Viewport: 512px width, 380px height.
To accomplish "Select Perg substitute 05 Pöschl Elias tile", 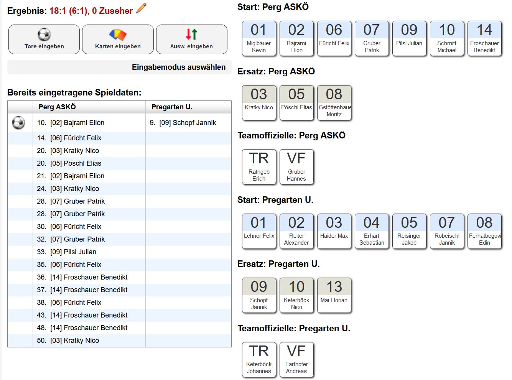I will tap(296, 103).
